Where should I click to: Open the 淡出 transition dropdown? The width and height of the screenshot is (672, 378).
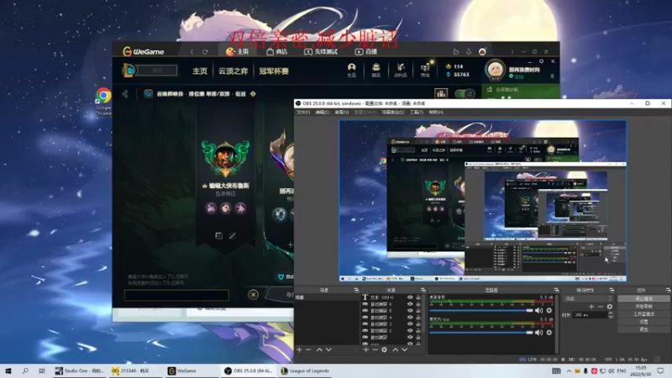[x=589, y=299]
